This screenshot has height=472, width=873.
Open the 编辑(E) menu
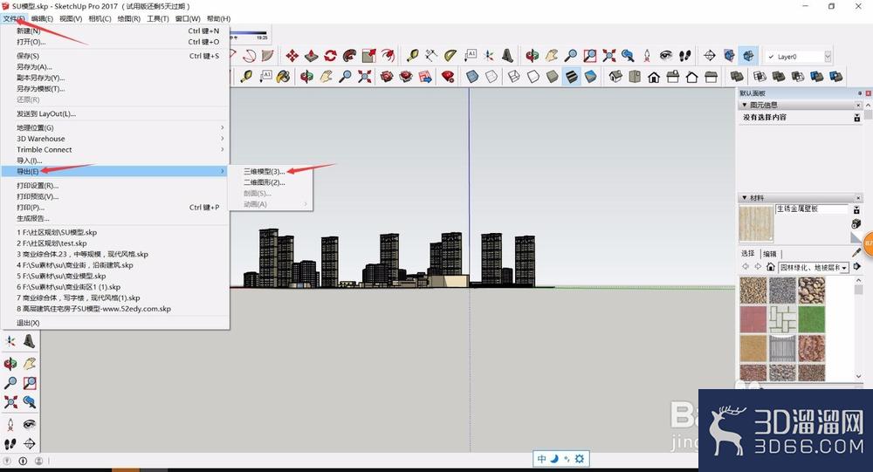click(42, 18)
